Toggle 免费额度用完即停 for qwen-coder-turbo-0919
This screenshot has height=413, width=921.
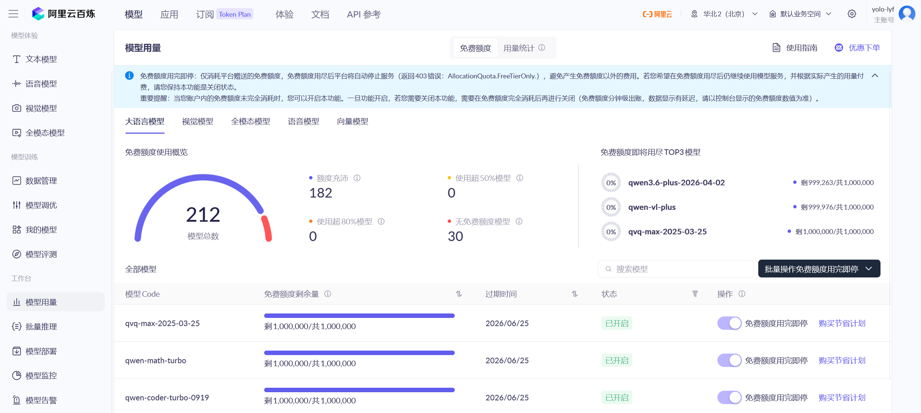tap(729, 397)
